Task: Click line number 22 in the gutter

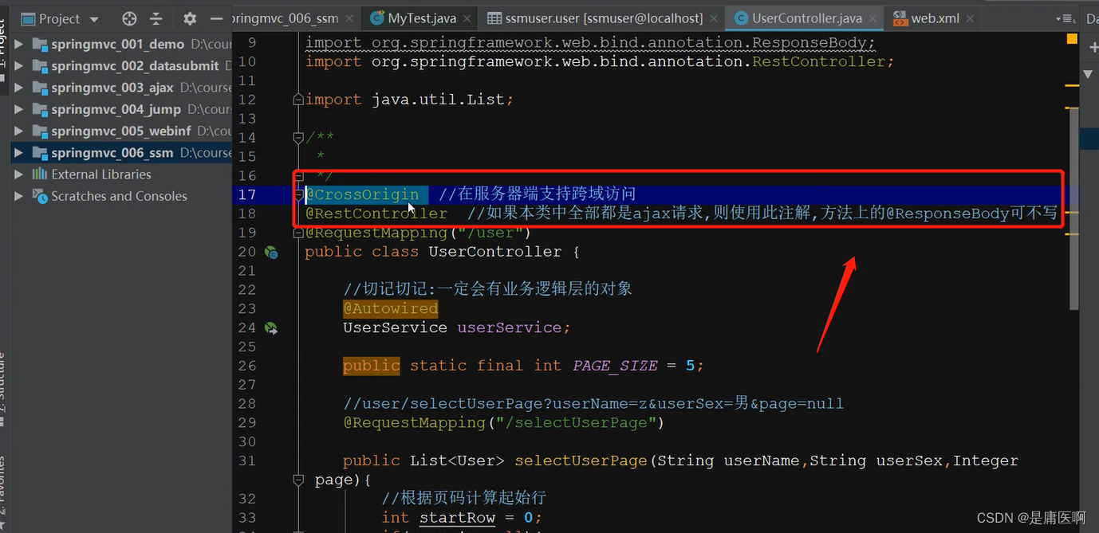Action: pos(246,289)
